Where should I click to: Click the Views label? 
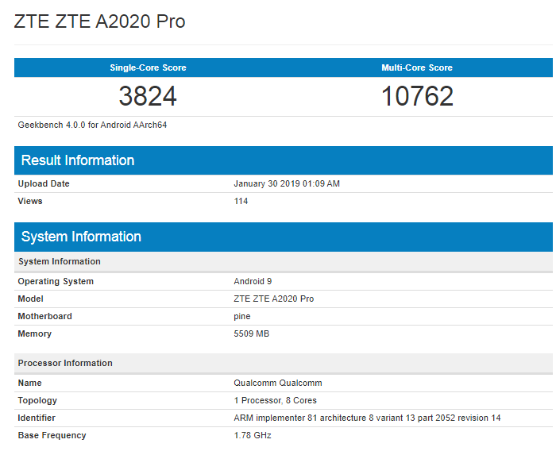30,201
